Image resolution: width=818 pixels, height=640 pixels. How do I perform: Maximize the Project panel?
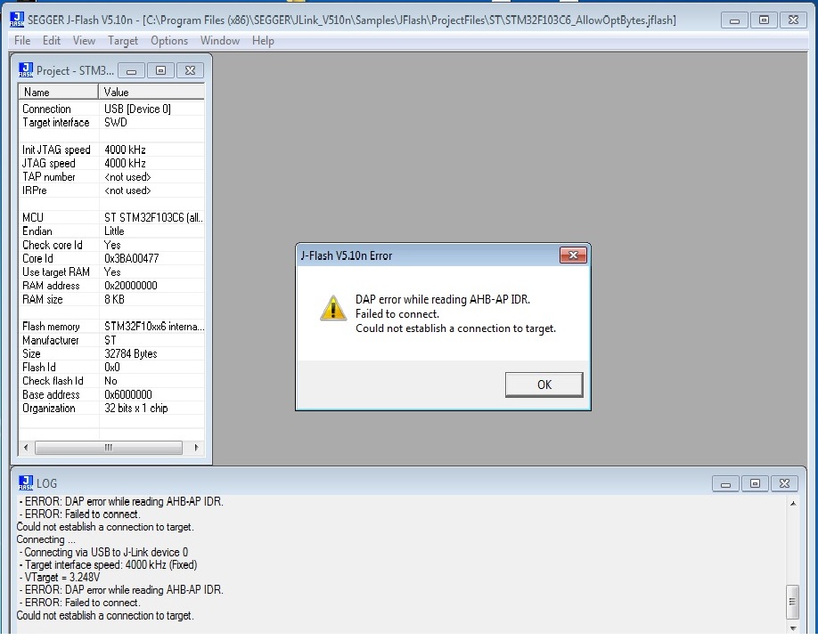pos(160,70)
